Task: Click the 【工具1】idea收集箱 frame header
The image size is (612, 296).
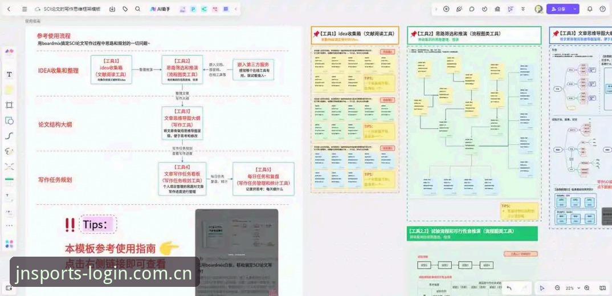Action: [355, 35]
